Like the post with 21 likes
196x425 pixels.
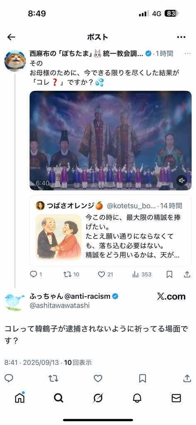[105, 275]
